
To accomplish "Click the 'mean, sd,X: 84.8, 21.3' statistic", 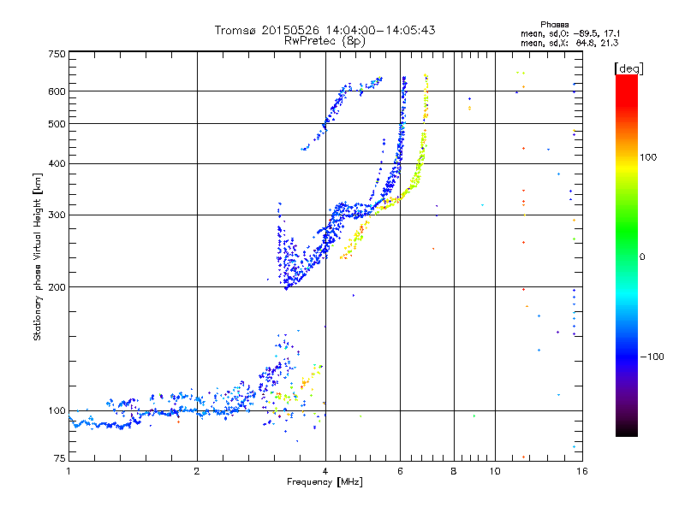I will [569, 44].
